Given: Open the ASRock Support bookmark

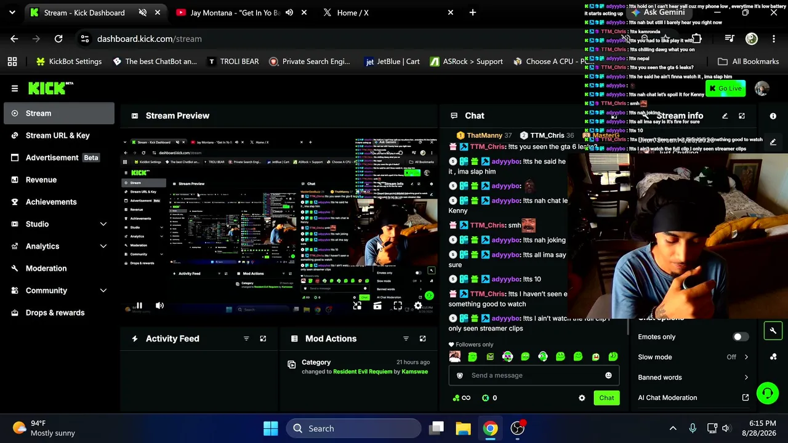Looking at the screenshot, I should 466,62.
